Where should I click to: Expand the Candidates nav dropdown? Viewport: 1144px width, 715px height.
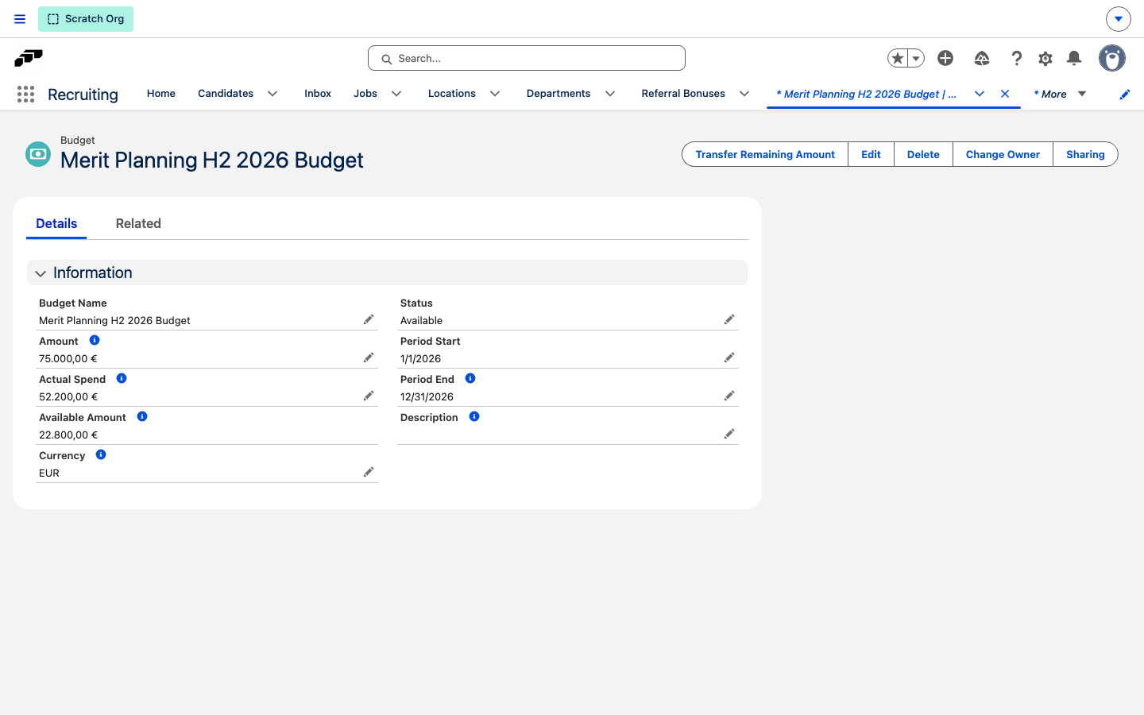click(x=272, y=94)
